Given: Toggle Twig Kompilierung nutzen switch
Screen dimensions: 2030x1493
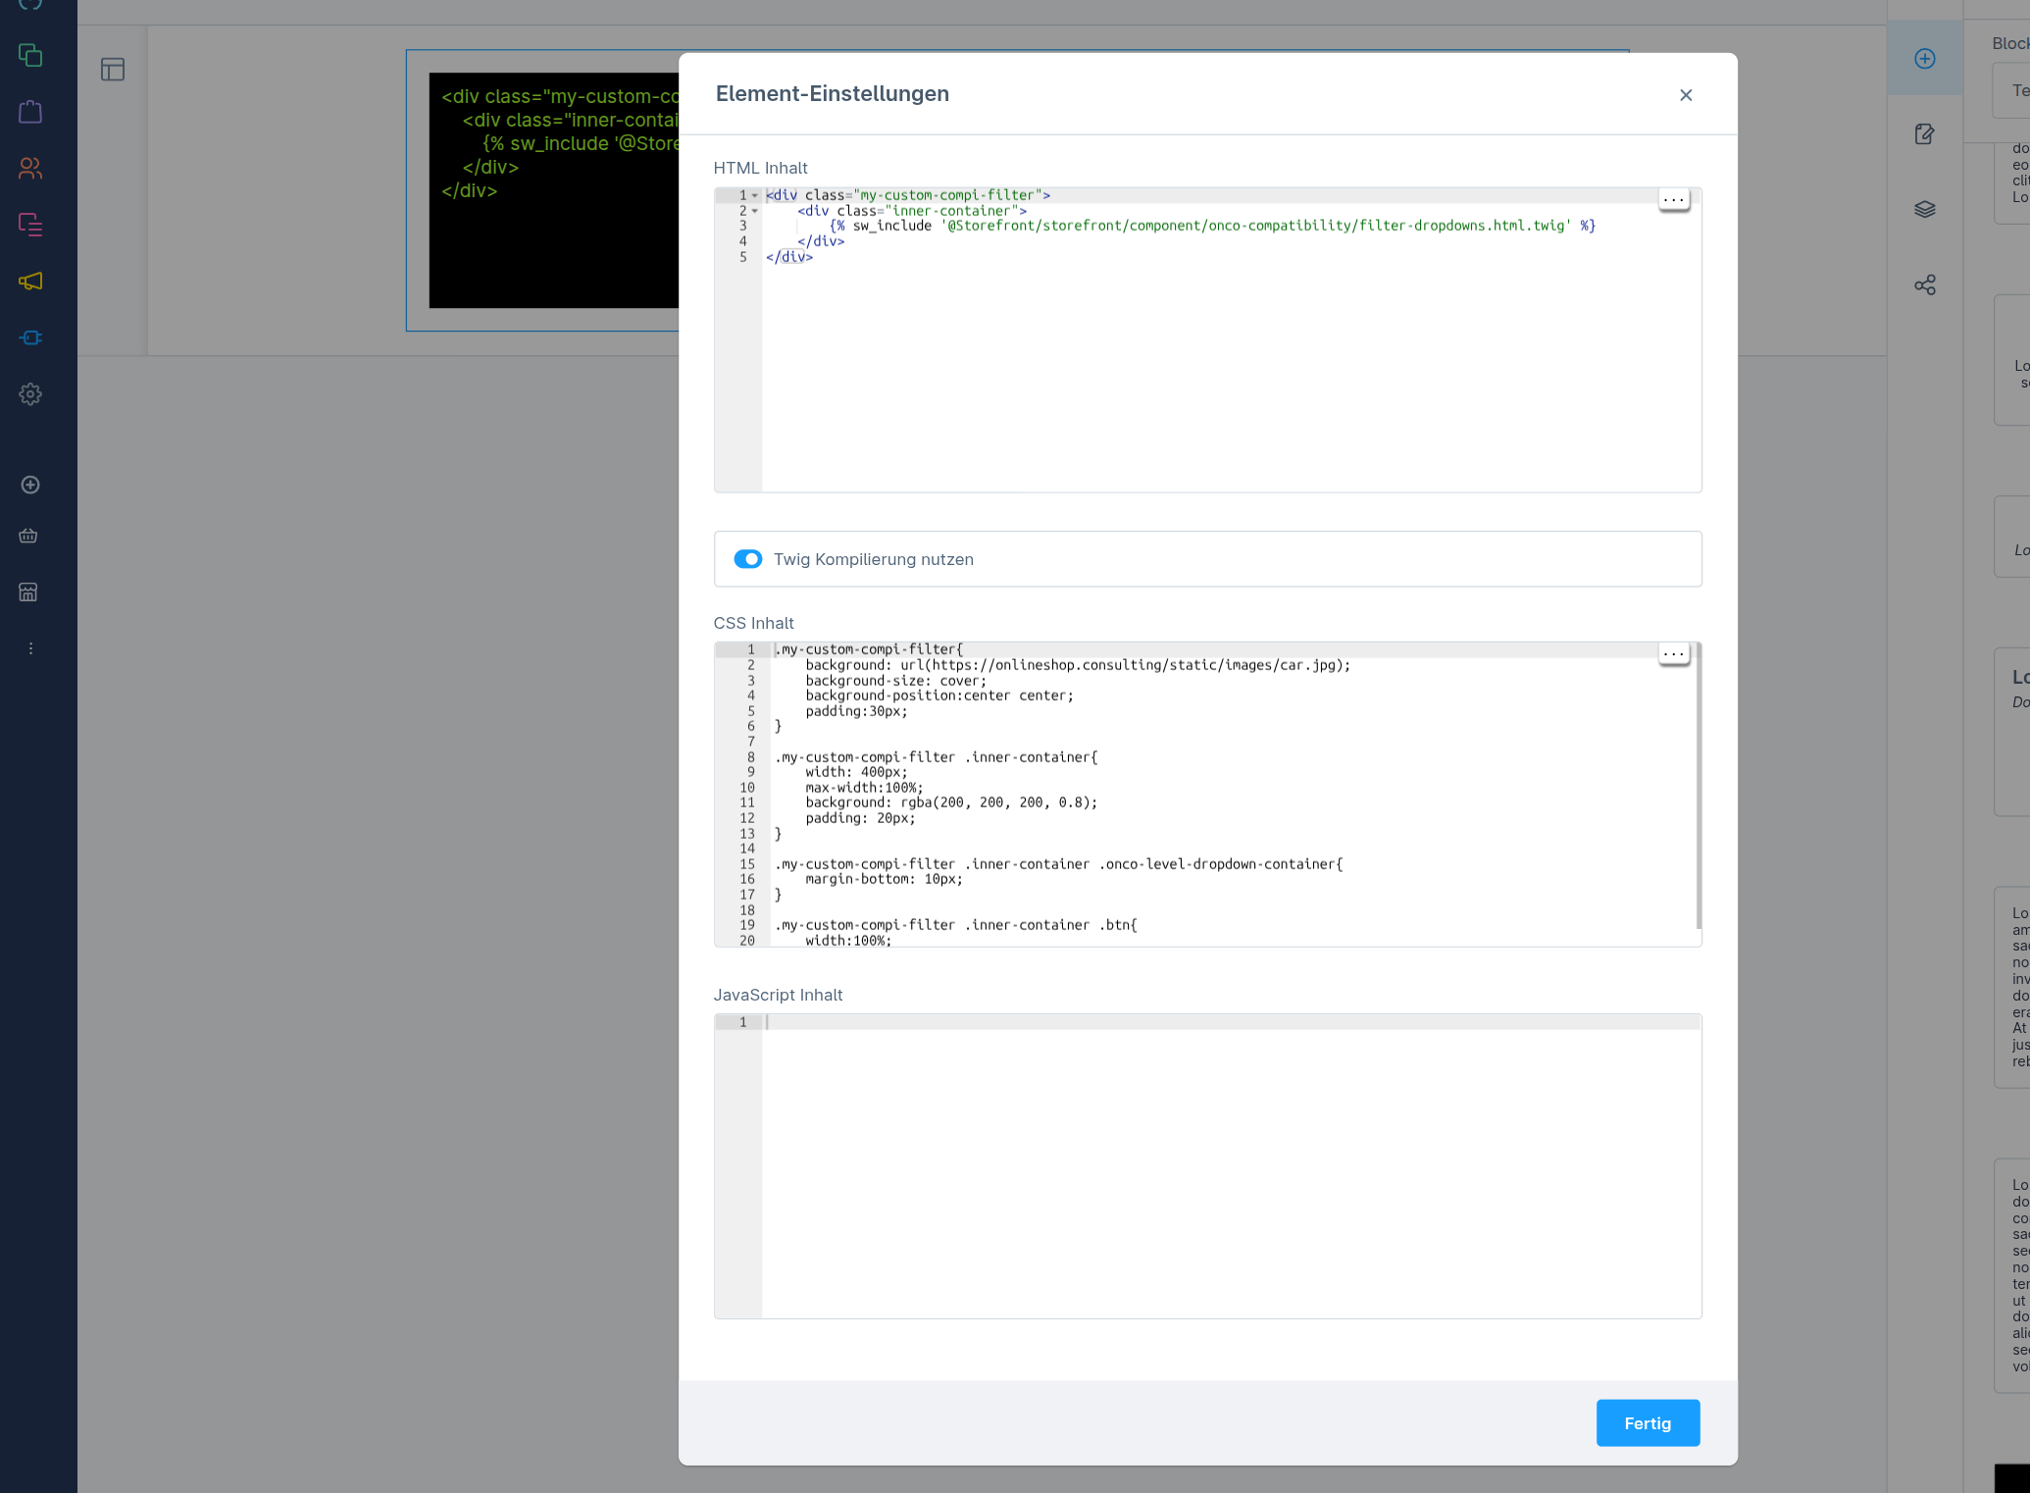Looking at the screenshot, I should pos(748,559).
